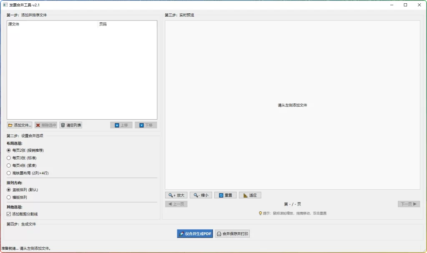Go back with the 上一页 button
Viewport: 427px width, 253px height.
click(x=176, y=204)
